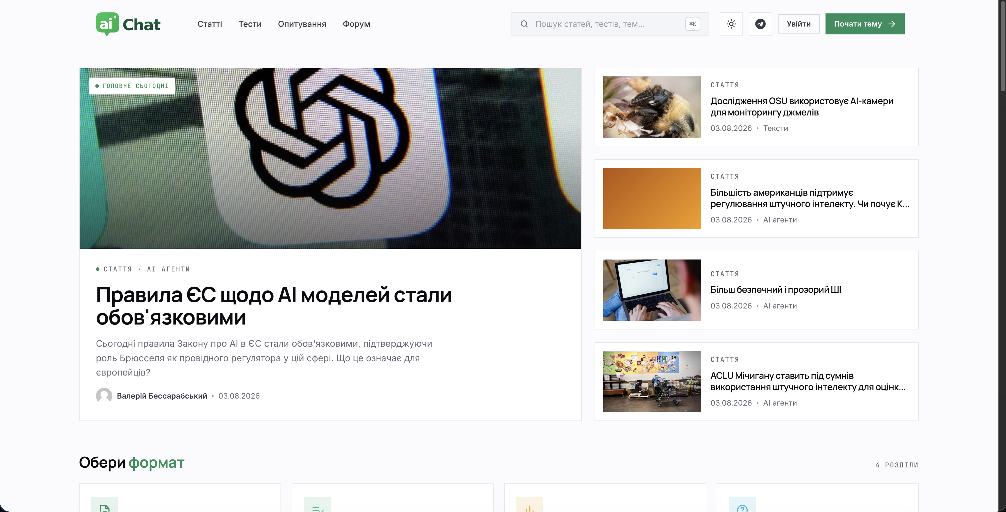Select the AI агенти category above the headline
Viewport: 1006px width, 512px height.
(168, 269)
